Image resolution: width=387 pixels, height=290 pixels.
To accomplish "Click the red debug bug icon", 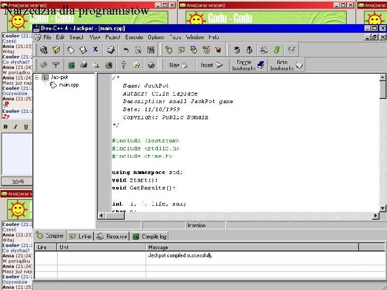I will [218, 50].
